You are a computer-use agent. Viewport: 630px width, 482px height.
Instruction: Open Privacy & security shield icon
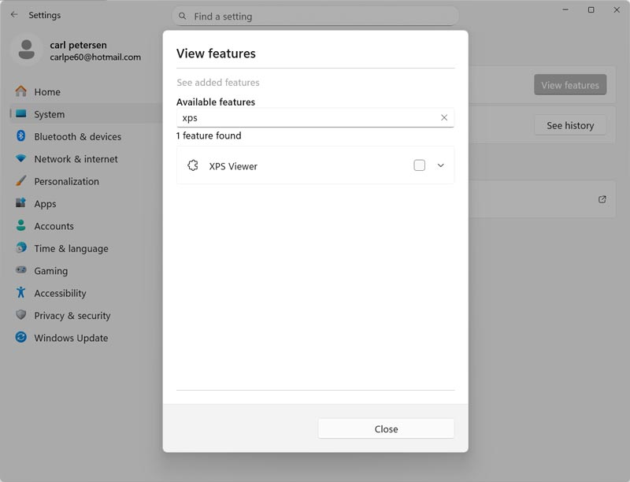[21, 316]
